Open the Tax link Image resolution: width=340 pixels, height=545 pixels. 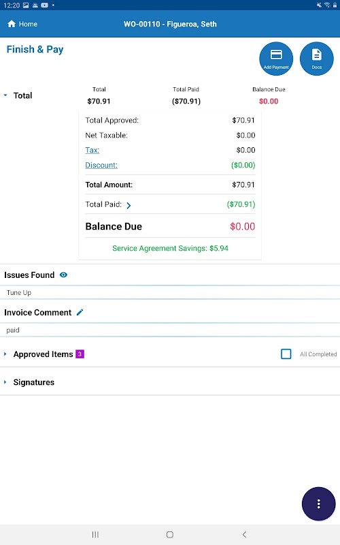92,150
